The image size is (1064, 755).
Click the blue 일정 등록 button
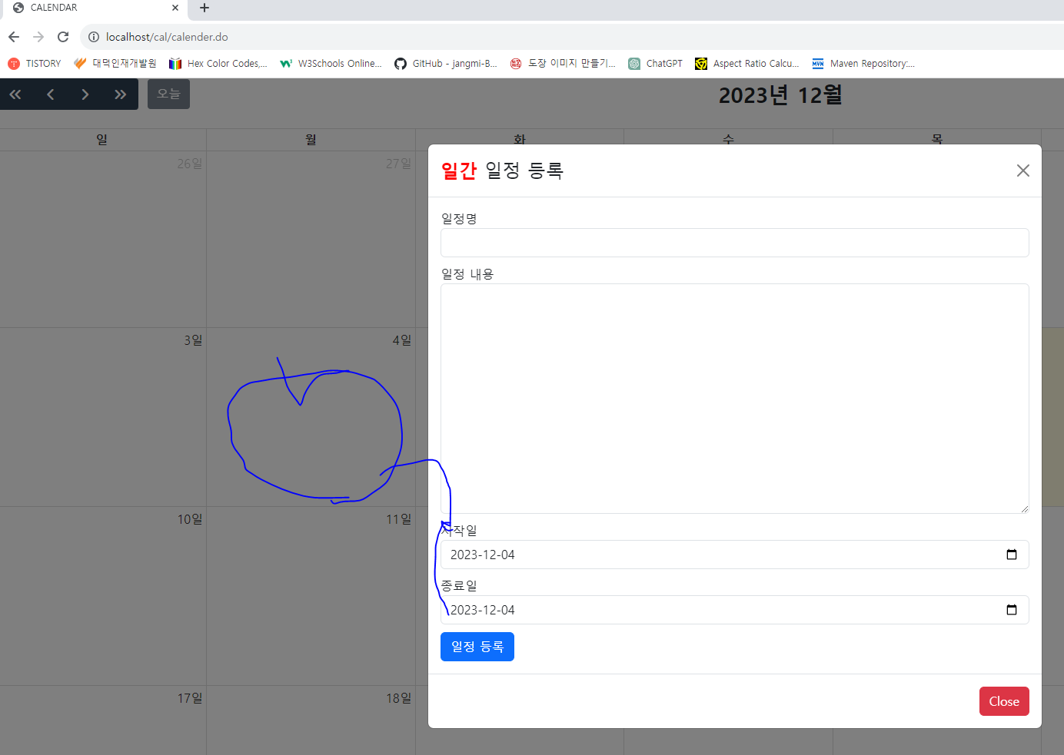(x=477, y=647)
